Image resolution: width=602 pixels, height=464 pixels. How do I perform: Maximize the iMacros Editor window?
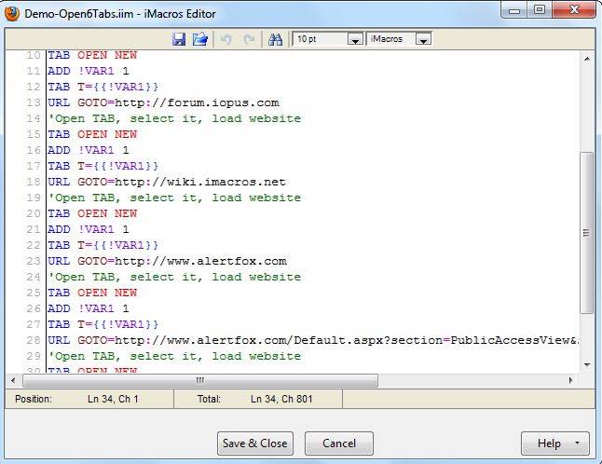coord(540,10)
